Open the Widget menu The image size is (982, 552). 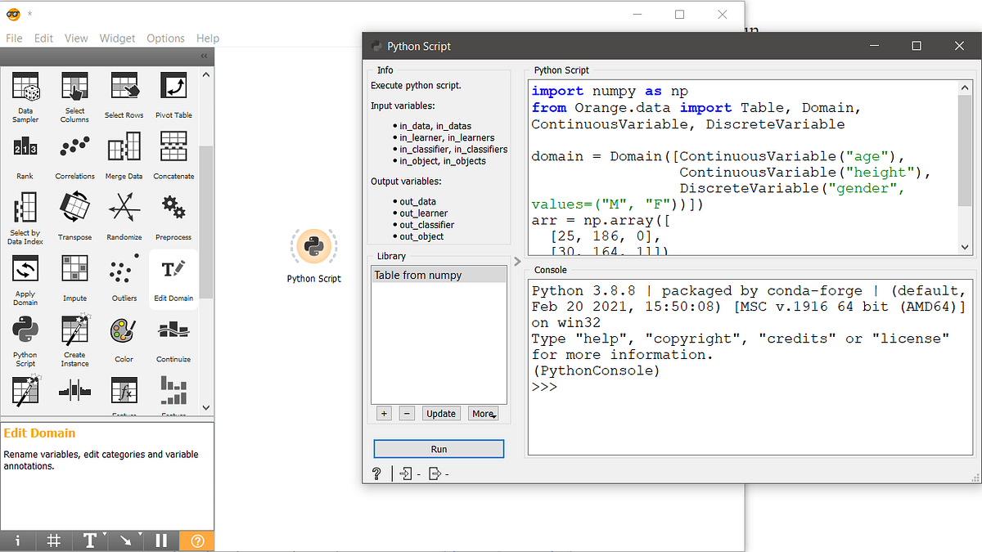coord(117,38)
